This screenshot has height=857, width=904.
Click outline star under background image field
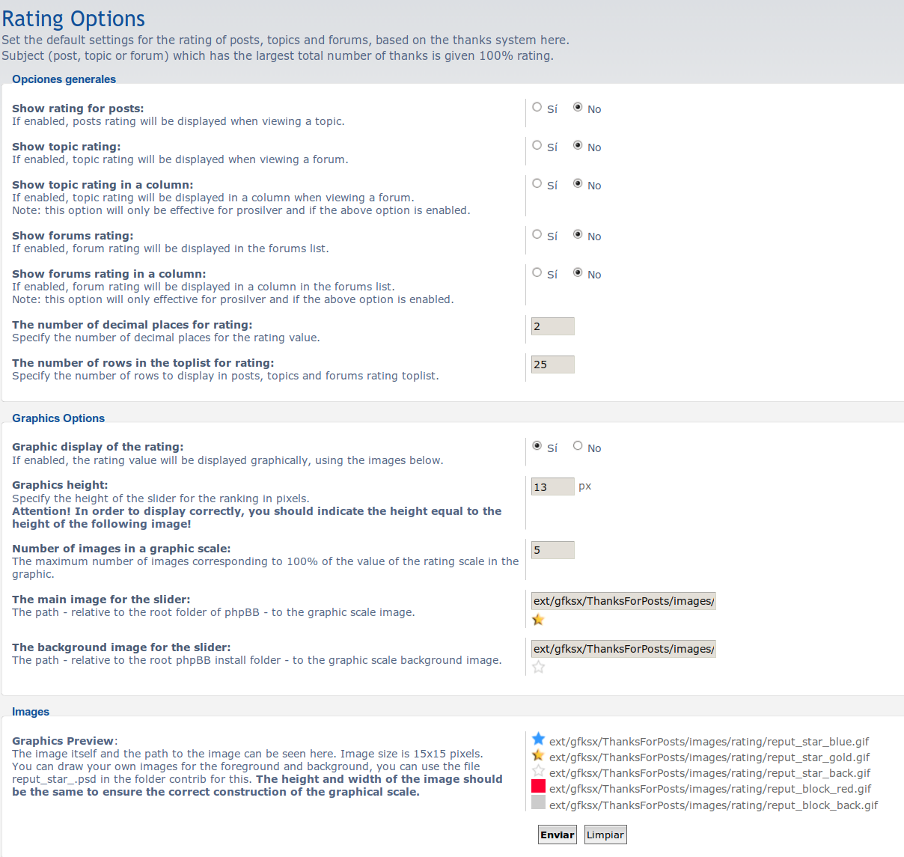tap(538, 667)
